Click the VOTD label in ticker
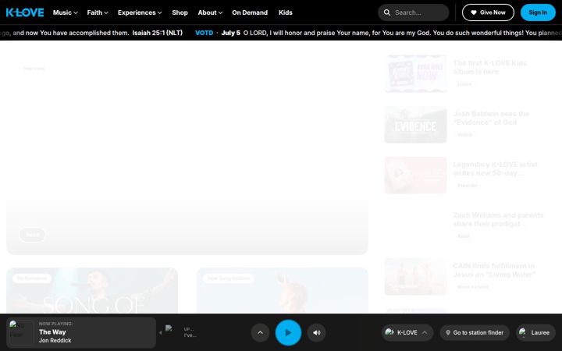 (204, 33)
